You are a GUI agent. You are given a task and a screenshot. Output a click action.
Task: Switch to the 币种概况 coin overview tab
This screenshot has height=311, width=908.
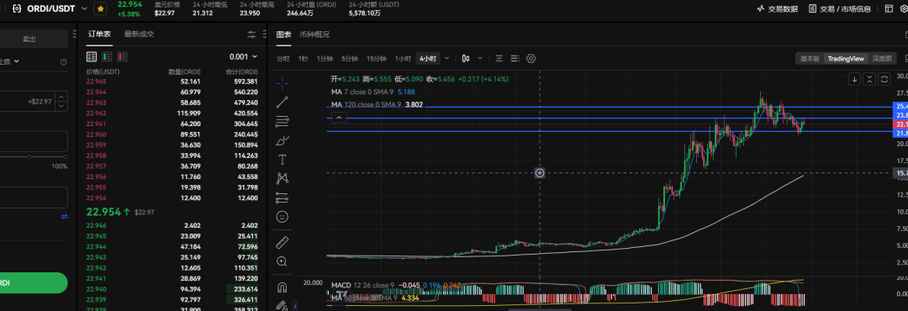[314, 34]
